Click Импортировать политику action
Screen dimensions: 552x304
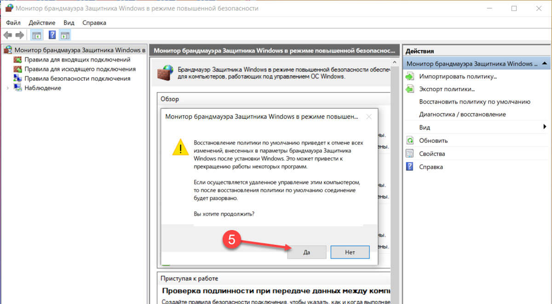click(458, 76)
